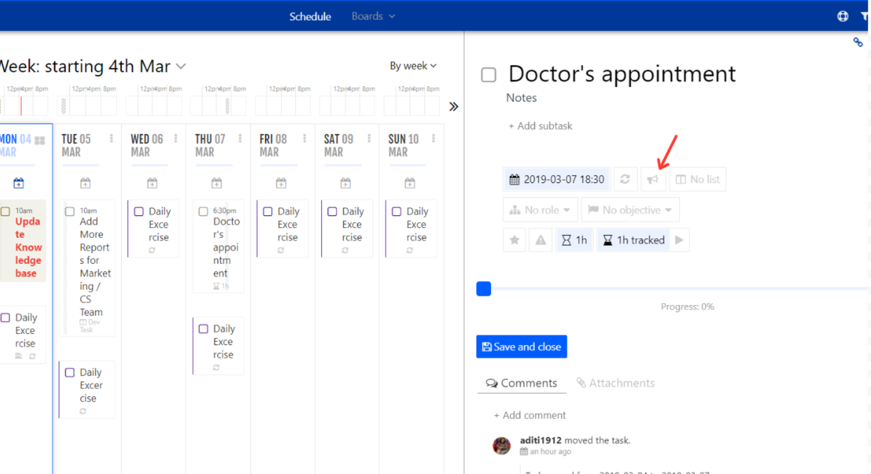This screenshot has height=474, width=871.
Task: Click the Notes field under the title
Action: (x=522, y=98)
